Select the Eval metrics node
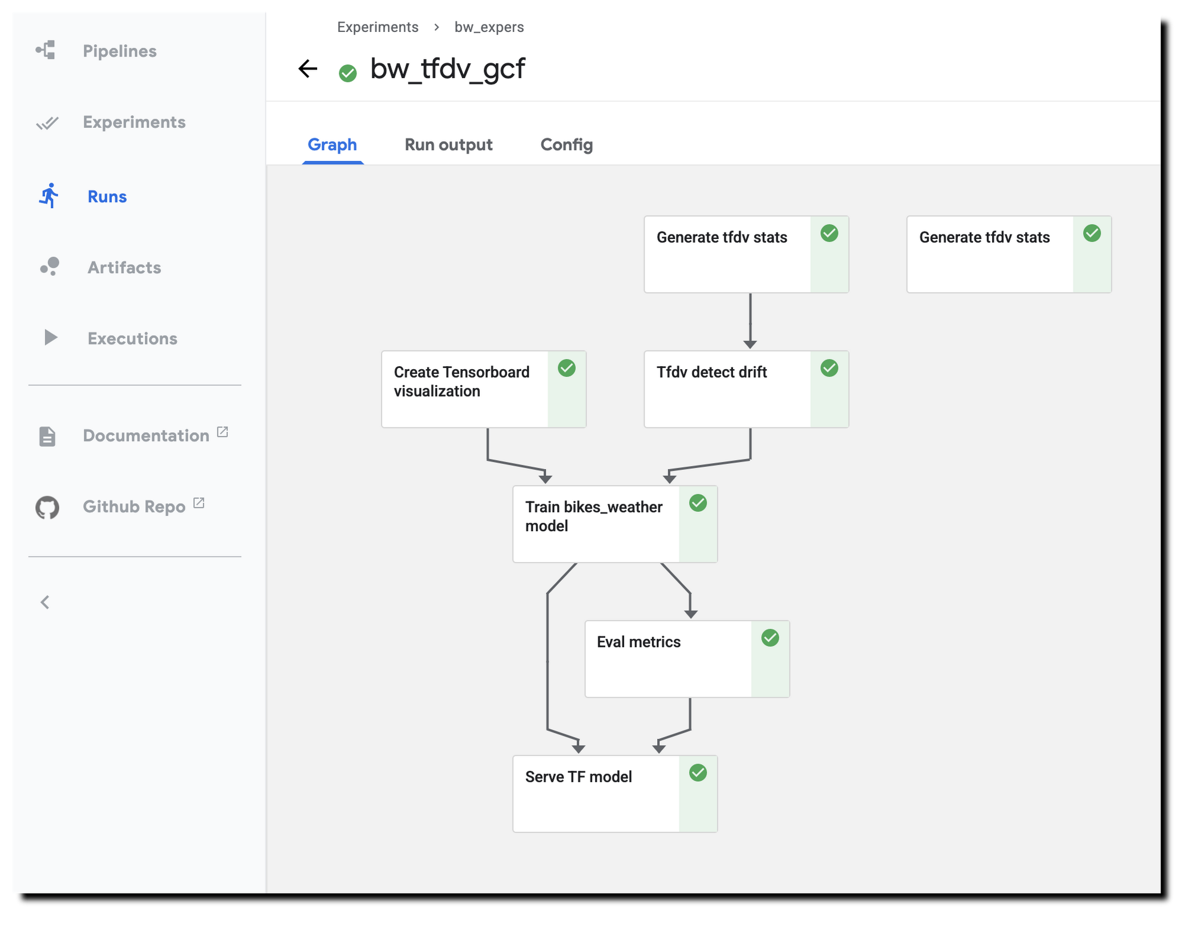The width and height of the screenshot is (1198, 930). [687, 659]
